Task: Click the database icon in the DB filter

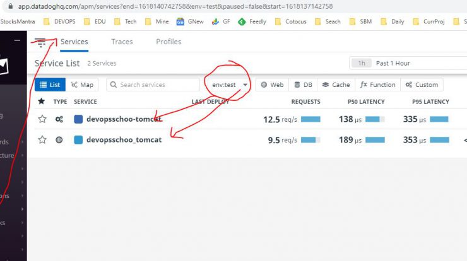Action: coord(297,85)
